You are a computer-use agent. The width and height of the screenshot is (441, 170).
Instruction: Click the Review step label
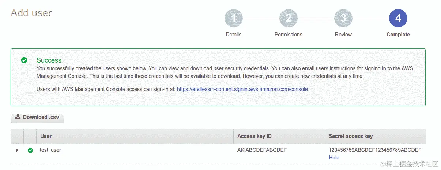(343, 35)
